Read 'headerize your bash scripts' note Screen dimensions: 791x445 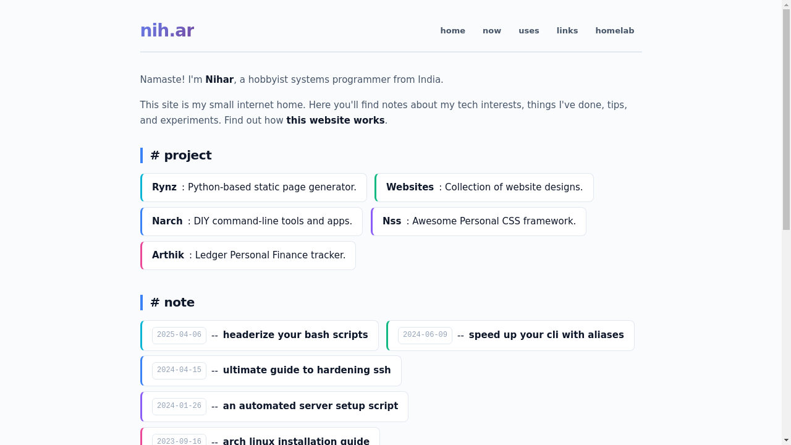tap(295, 335)
